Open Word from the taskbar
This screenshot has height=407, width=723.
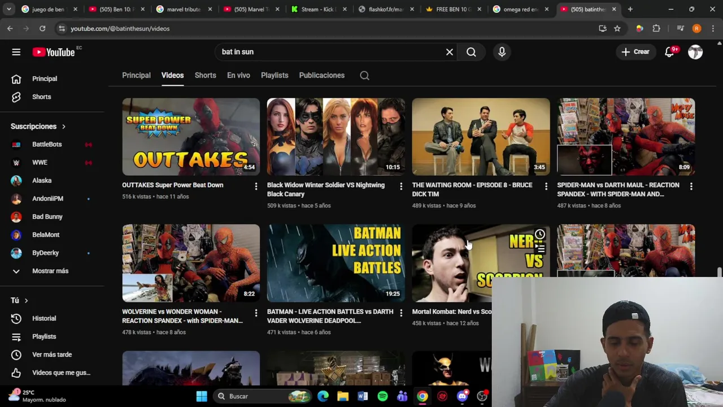[363, 396]
